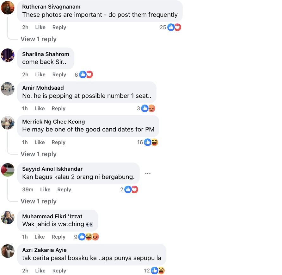
Task: Expand View 1 reply under Sayyid's comment
Action: coord(39,201)
